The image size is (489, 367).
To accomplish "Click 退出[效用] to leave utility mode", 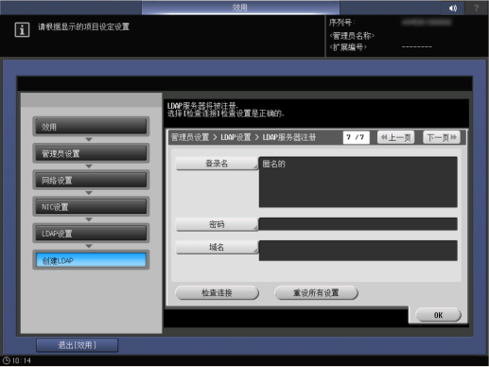I will tap(78, 345).
